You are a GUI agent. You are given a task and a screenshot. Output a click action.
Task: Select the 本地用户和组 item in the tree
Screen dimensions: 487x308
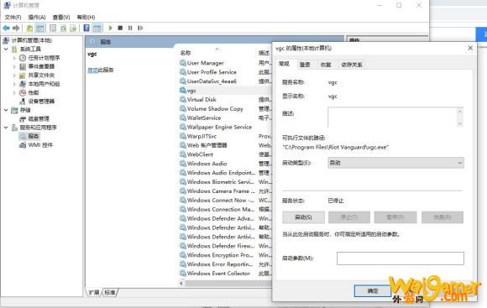pos(40,84)
